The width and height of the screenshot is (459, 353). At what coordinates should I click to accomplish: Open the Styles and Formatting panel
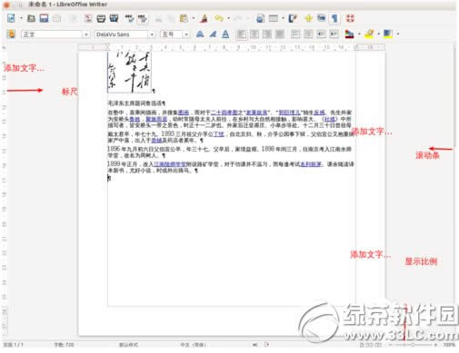tap(11, 34)
